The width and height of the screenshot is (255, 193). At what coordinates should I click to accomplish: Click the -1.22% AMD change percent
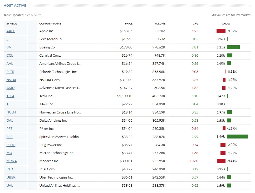[x=232, y=88]
